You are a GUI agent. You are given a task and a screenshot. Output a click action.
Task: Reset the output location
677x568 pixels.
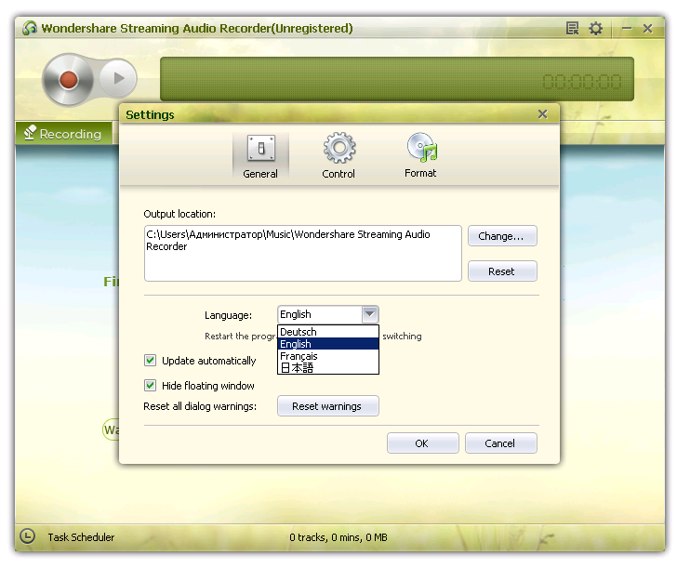click(x=502, y=271)
